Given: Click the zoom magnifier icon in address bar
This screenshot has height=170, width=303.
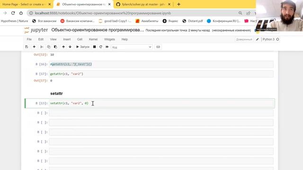Looking at the screenshot, I should [240, 13].
